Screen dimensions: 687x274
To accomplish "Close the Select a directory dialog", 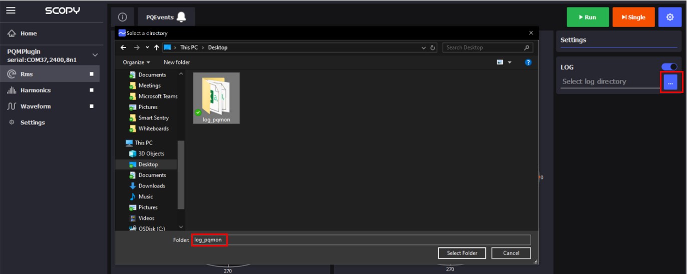I will [x=531, y=33].
